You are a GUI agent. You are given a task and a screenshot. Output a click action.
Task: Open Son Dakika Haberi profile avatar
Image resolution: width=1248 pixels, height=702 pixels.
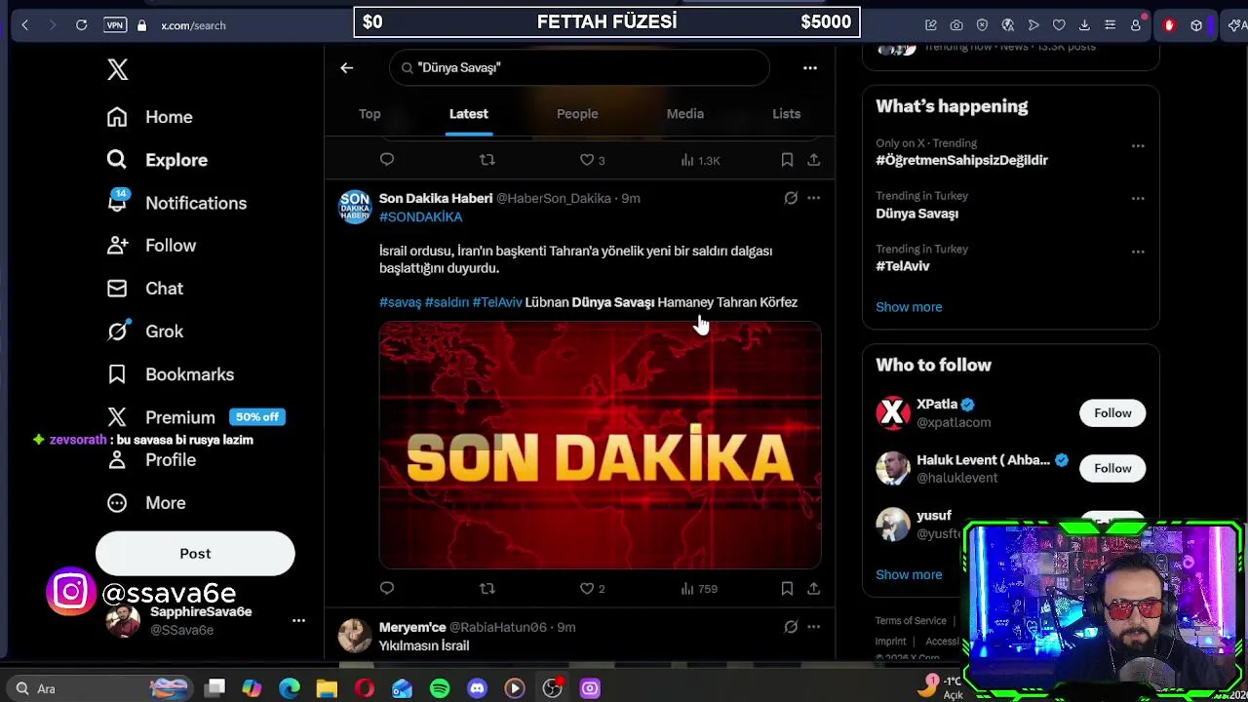355,207
